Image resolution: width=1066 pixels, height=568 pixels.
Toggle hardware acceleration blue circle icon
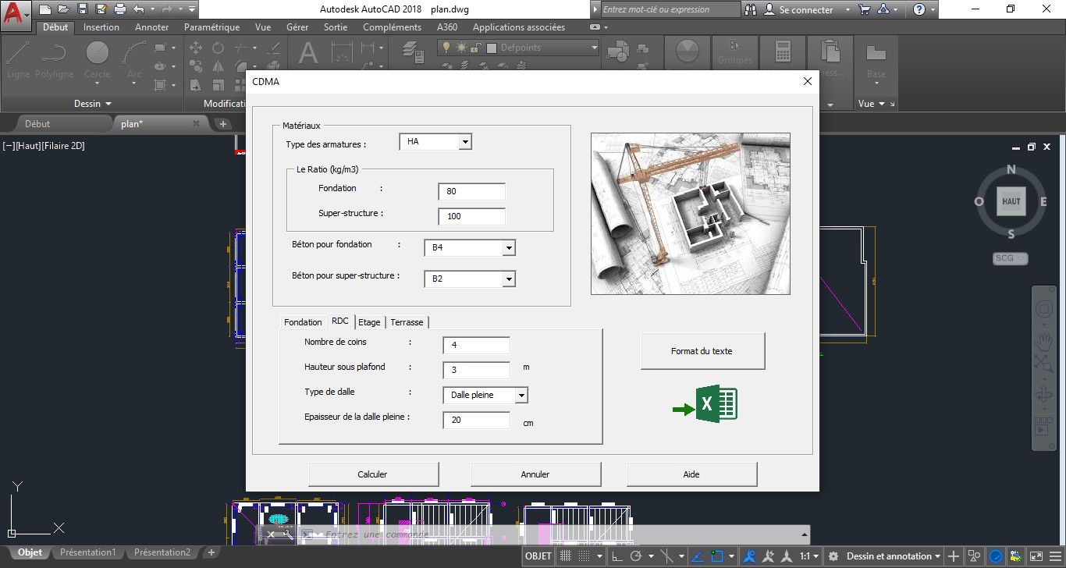pos(995,556)
